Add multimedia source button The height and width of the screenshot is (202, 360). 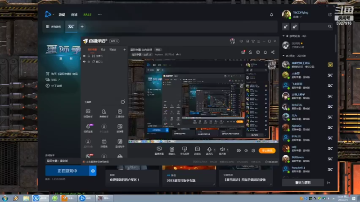click(198, 151)
